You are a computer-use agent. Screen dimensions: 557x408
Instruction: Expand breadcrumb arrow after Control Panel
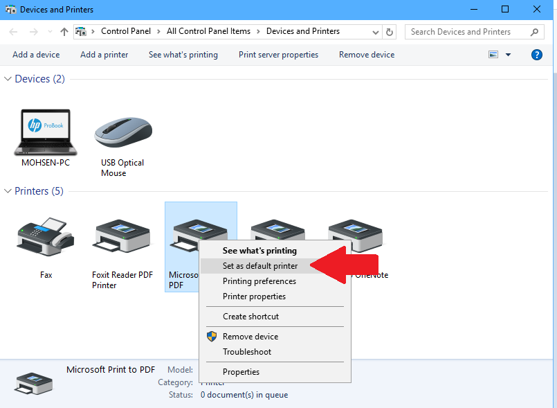158,31
